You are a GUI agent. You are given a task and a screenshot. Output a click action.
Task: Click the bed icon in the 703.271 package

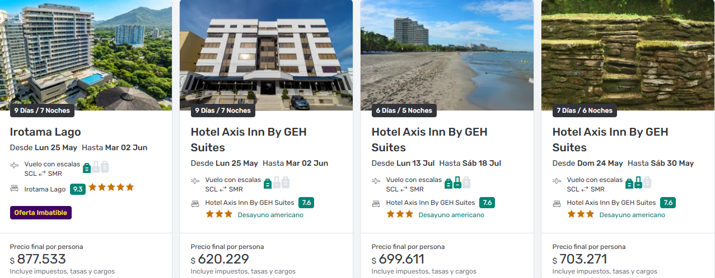pos(557,203)
